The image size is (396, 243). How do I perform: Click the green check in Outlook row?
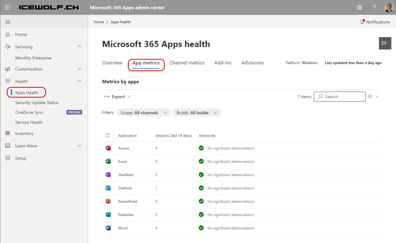tap(201, 188)
